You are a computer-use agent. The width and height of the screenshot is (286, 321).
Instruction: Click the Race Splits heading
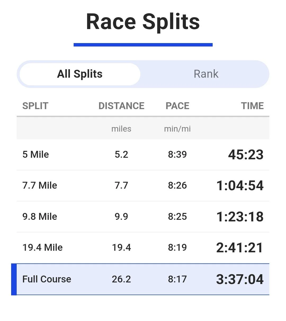point(143,22)
